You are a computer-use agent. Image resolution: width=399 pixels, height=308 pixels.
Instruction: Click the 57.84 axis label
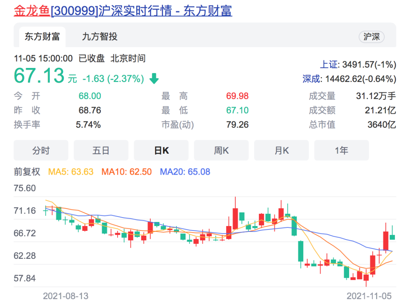[x=25, y=278]
